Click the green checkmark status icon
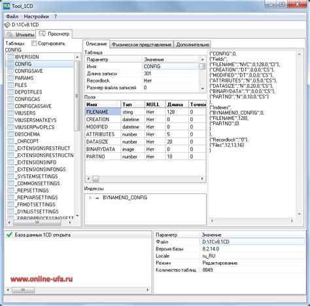Screen dimensions: 310x306 9,235
